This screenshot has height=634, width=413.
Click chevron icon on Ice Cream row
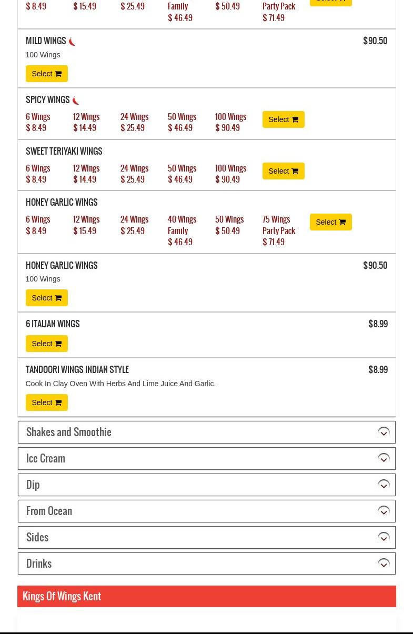point(384,459)
